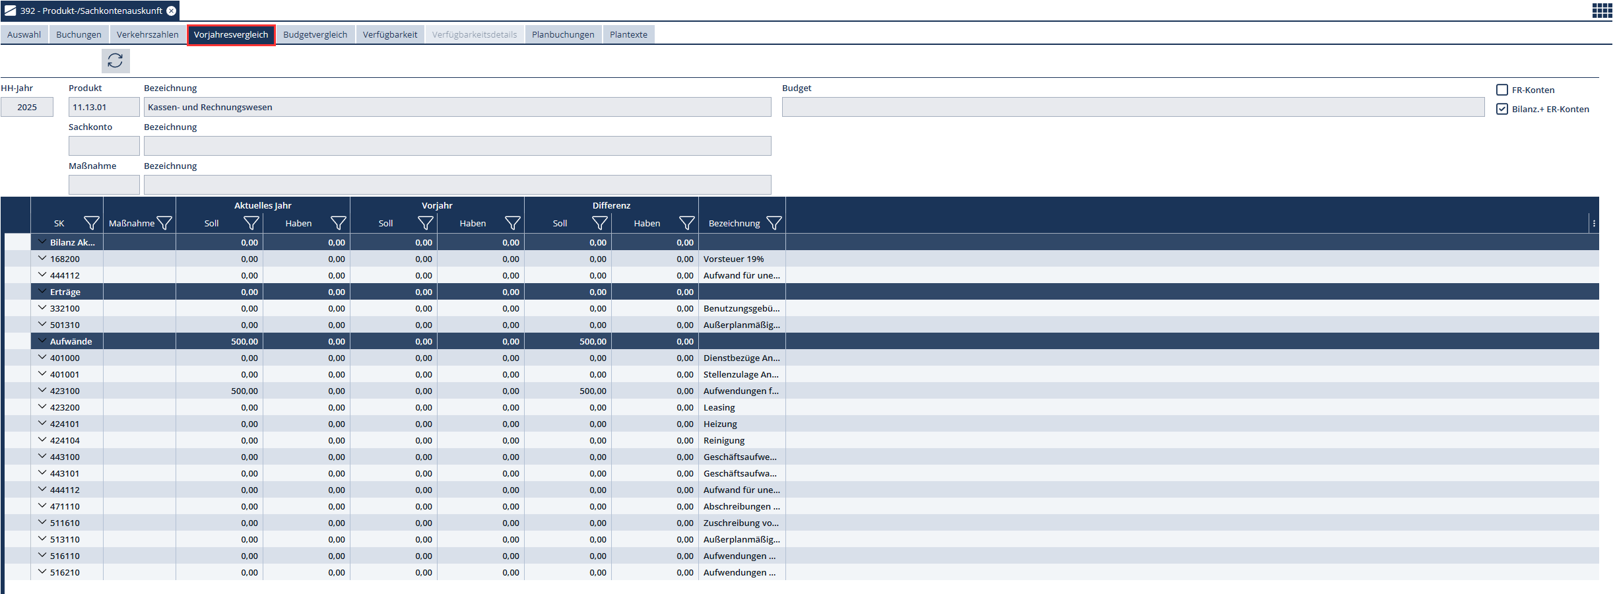Viewport: 1617px width, 594px height.
Task: Open the table options kebab menu
Action: pos(1594,224)
